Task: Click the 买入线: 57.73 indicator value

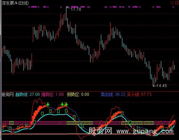Action: point(139,95)
